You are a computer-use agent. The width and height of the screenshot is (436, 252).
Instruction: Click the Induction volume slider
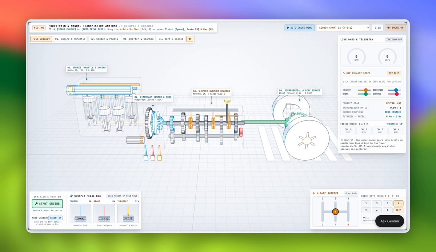tap(394, 90)
